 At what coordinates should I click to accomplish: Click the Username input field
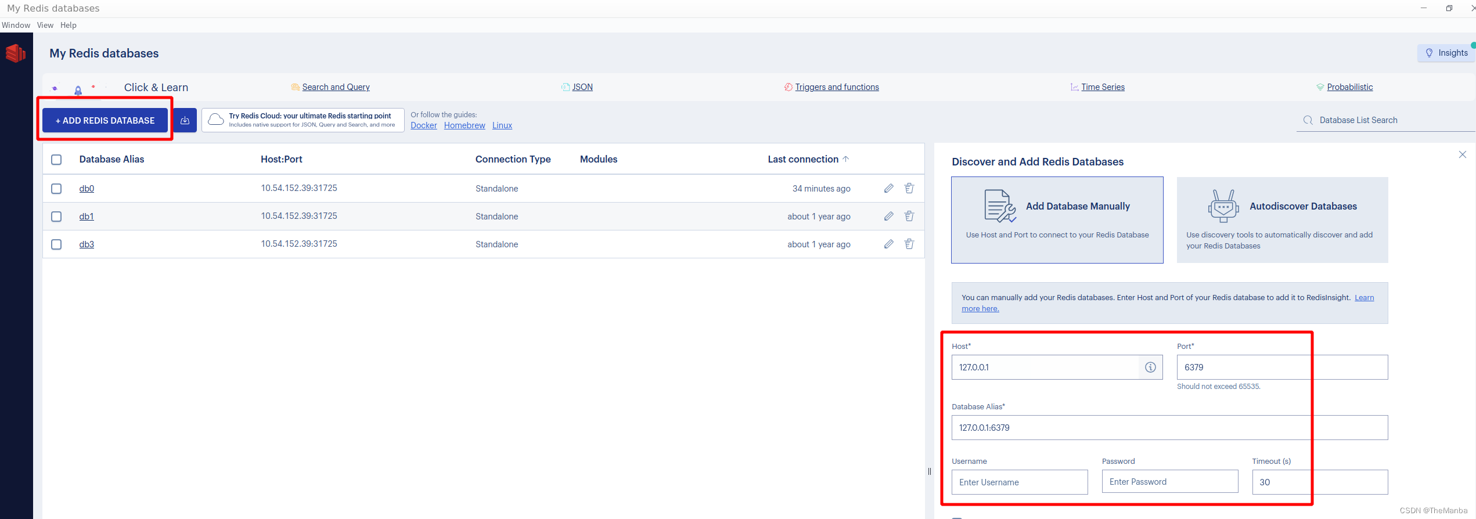1020,482
